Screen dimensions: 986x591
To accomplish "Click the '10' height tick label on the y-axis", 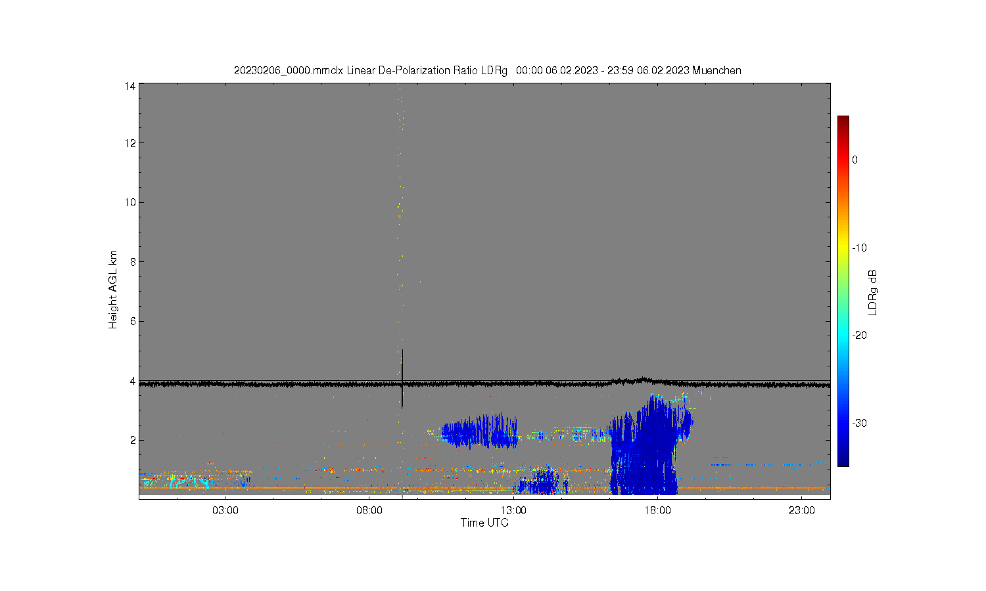I will (131, 202).
